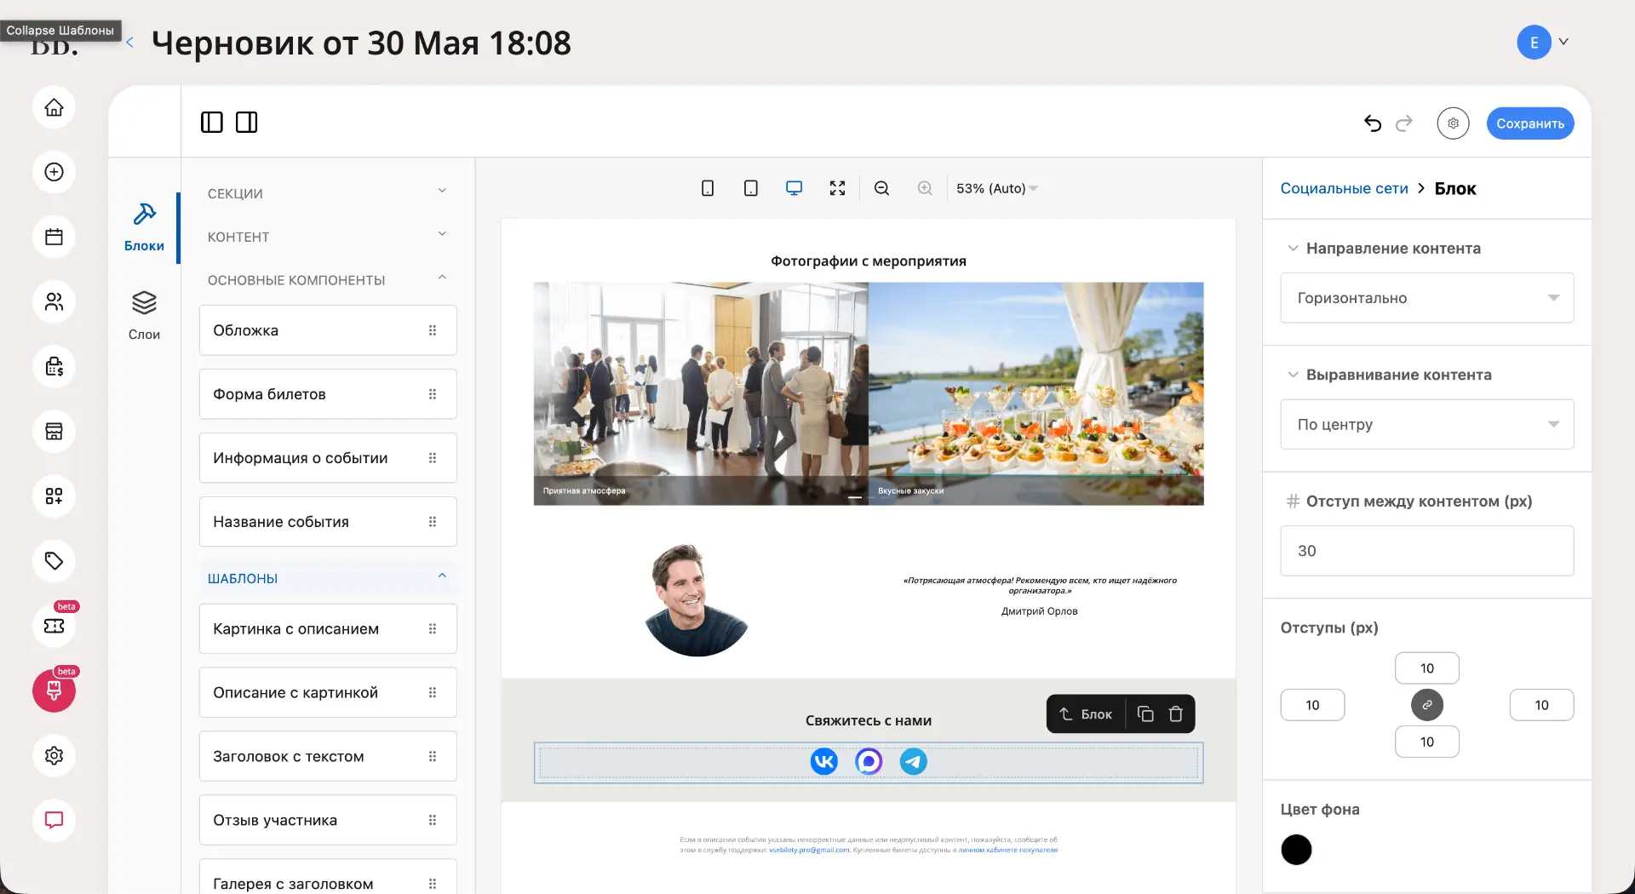The width and height of the screenshot is (1635, 894).
Task: Open the 53% (Auto) zoom dropdown
Action: coord(997,188)
